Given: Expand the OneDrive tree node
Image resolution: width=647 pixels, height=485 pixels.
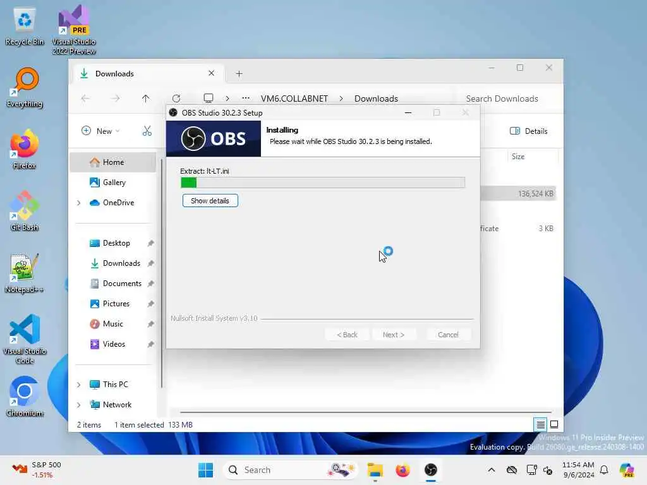Looking at the screenshot, I should [x=79, y=203].
